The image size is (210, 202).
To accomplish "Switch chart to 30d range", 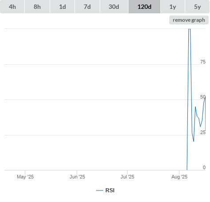I will 114,7.
